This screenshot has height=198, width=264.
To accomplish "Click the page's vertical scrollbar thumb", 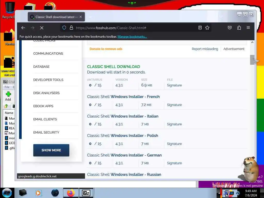I will coord(252,60).
